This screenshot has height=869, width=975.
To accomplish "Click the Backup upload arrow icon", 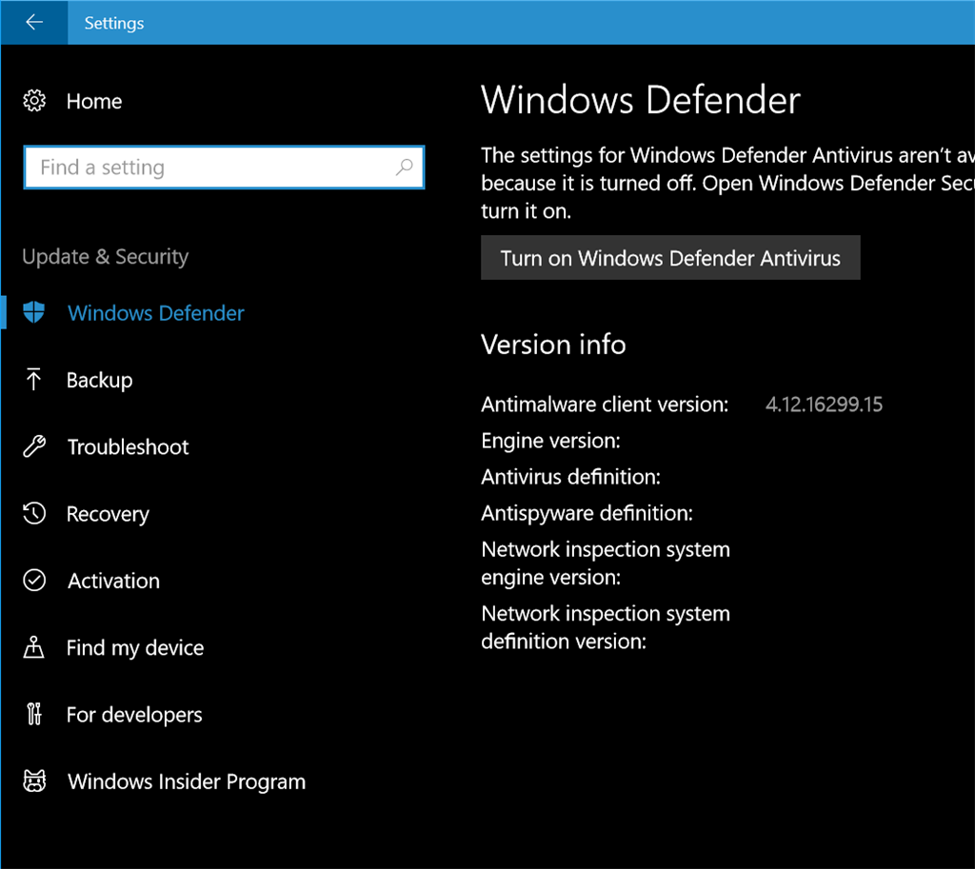I will click(x=33, y=379).
